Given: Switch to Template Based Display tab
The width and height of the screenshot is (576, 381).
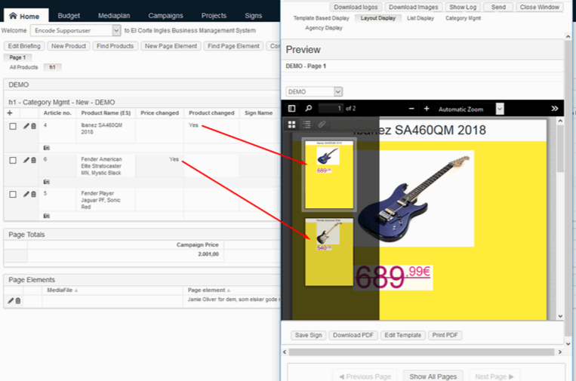Looking at the screenshot, I should pos(321,18).
